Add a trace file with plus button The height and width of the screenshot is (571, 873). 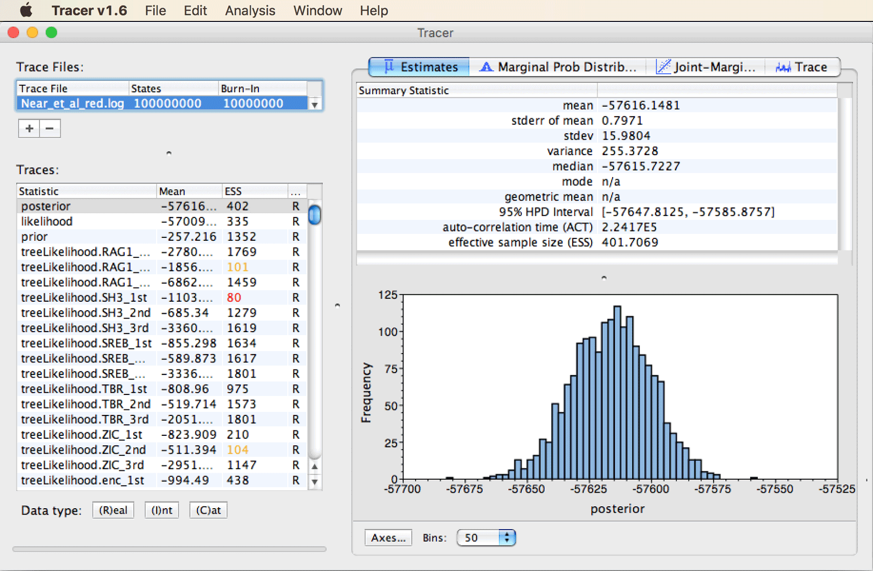[29, 129]
